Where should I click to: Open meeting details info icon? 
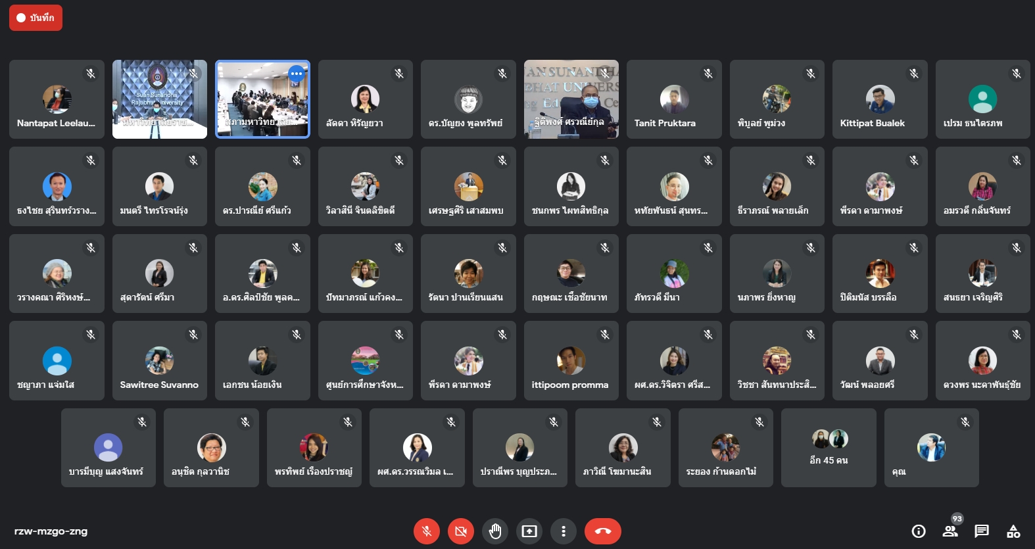919,531
